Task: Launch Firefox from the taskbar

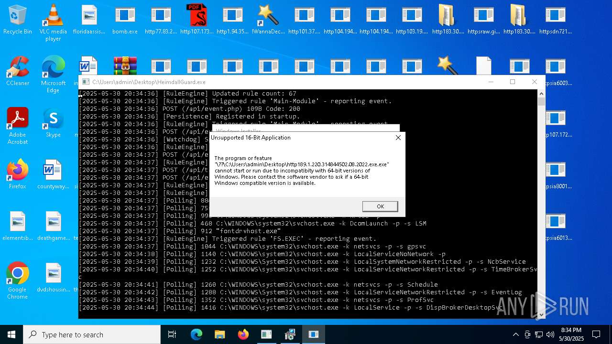Action: (x=243, y=334)
